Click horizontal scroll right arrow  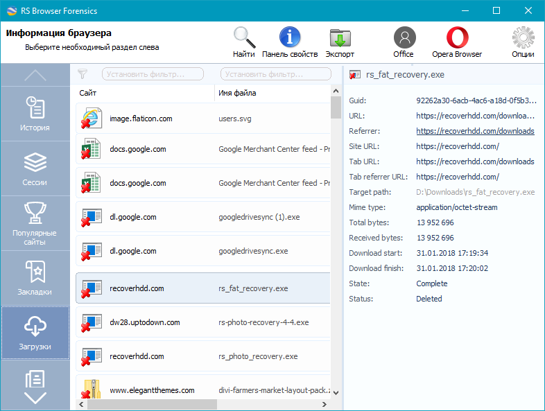pos(325,404)
